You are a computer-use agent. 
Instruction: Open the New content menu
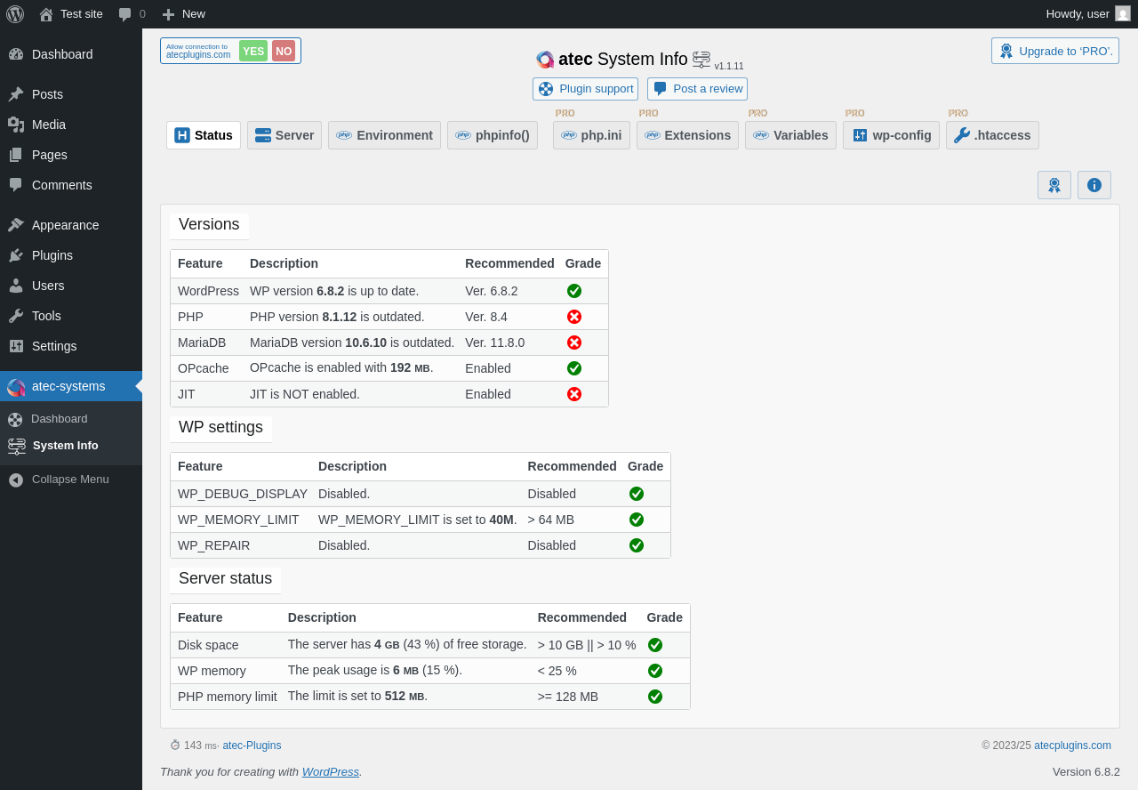click(183, 14)
